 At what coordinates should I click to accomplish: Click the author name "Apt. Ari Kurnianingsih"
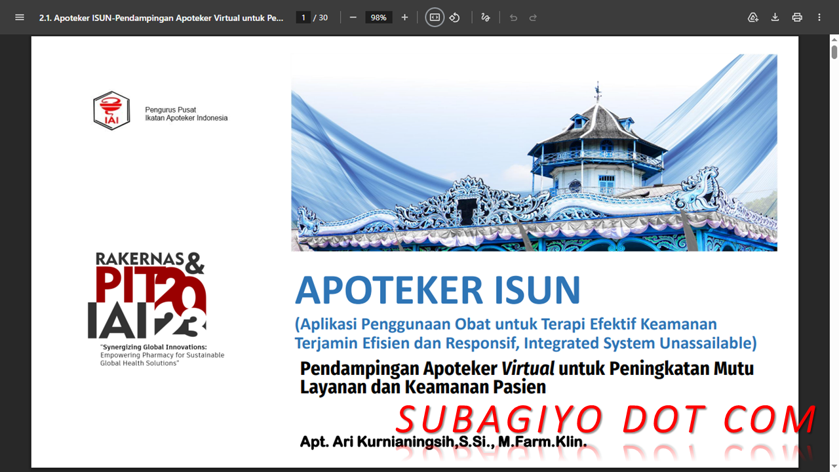[444, 442]
